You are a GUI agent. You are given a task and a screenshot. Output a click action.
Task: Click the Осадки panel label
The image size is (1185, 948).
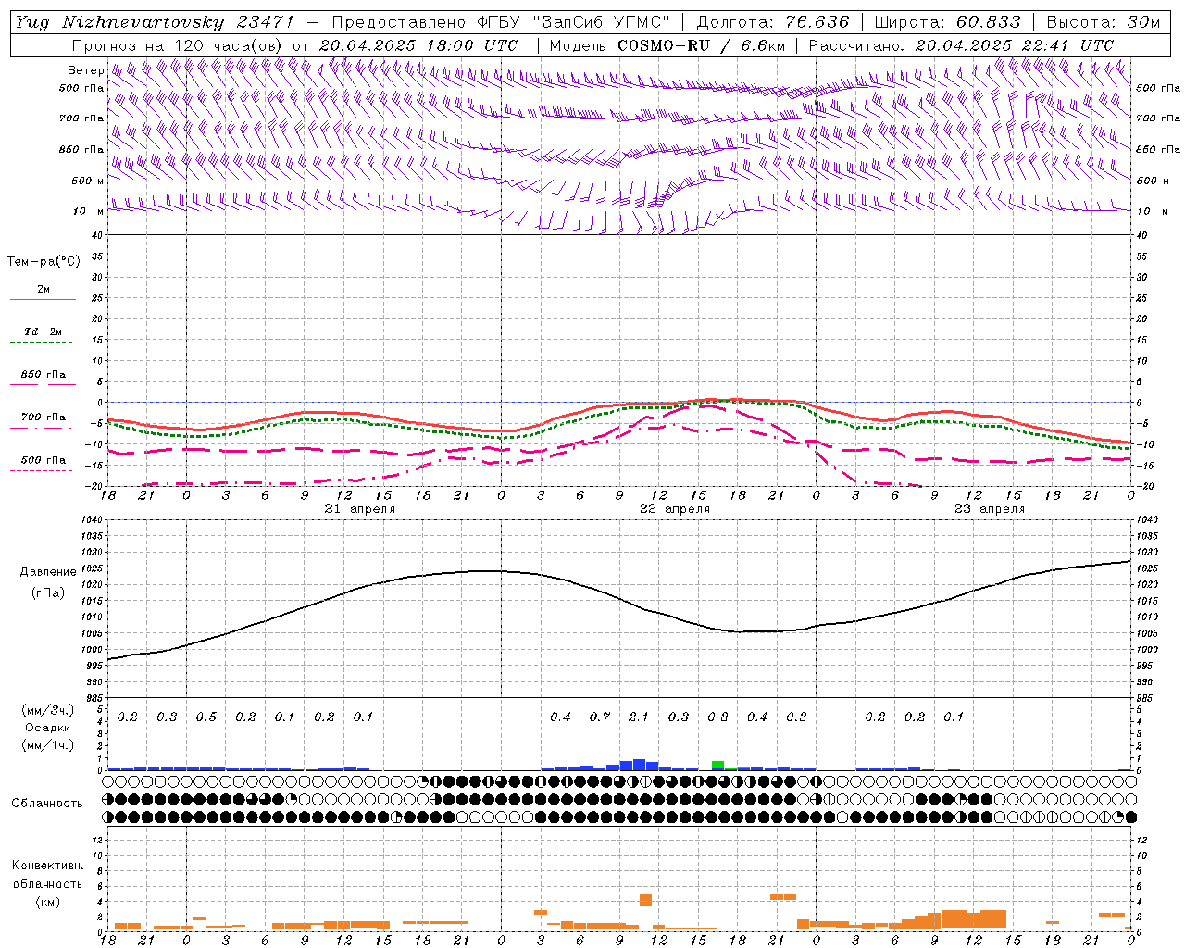pos(47,728)
